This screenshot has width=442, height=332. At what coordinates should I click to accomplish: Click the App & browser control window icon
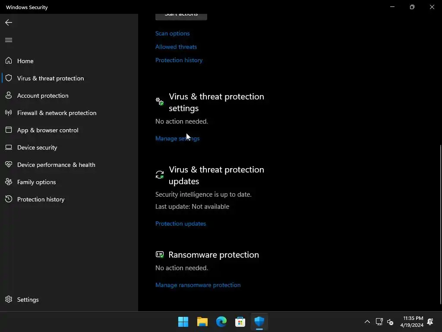point(9,130)
